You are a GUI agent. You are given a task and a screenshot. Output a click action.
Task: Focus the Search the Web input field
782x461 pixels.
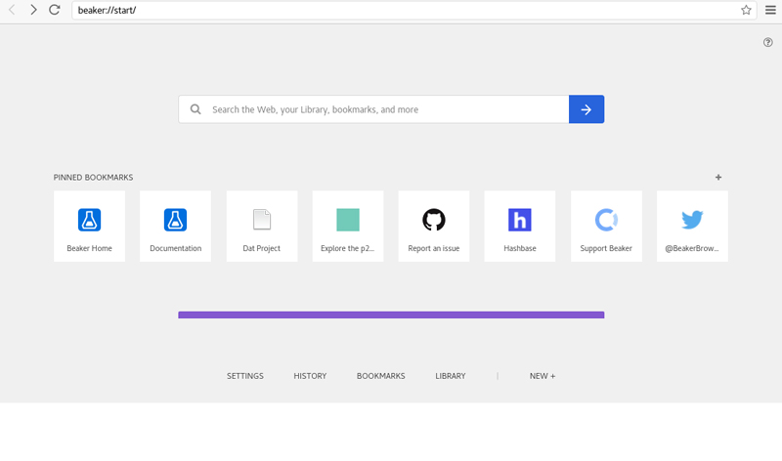(x=386, y=109)
